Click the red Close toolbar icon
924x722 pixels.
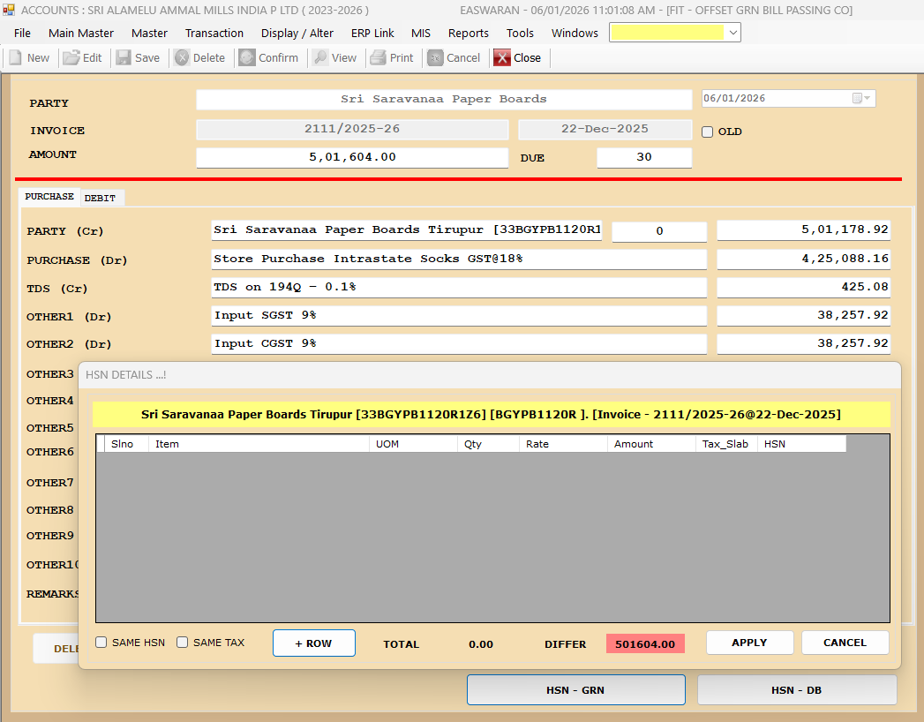click(502, 57)
